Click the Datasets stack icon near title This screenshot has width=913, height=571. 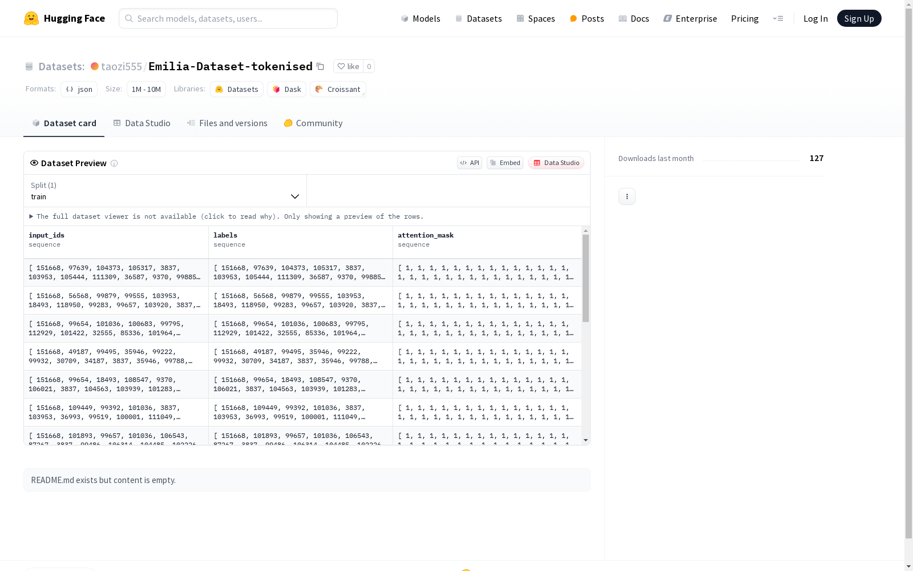[29, 66]
